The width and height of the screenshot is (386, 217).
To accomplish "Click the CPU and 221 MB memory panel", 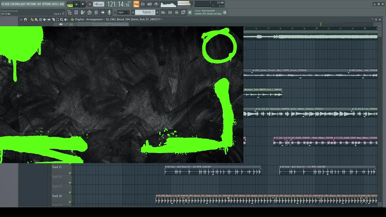I will tap(209, 4).
